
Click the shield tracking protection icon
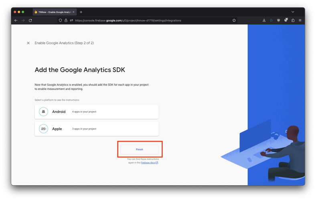click(x=60, y=20)
